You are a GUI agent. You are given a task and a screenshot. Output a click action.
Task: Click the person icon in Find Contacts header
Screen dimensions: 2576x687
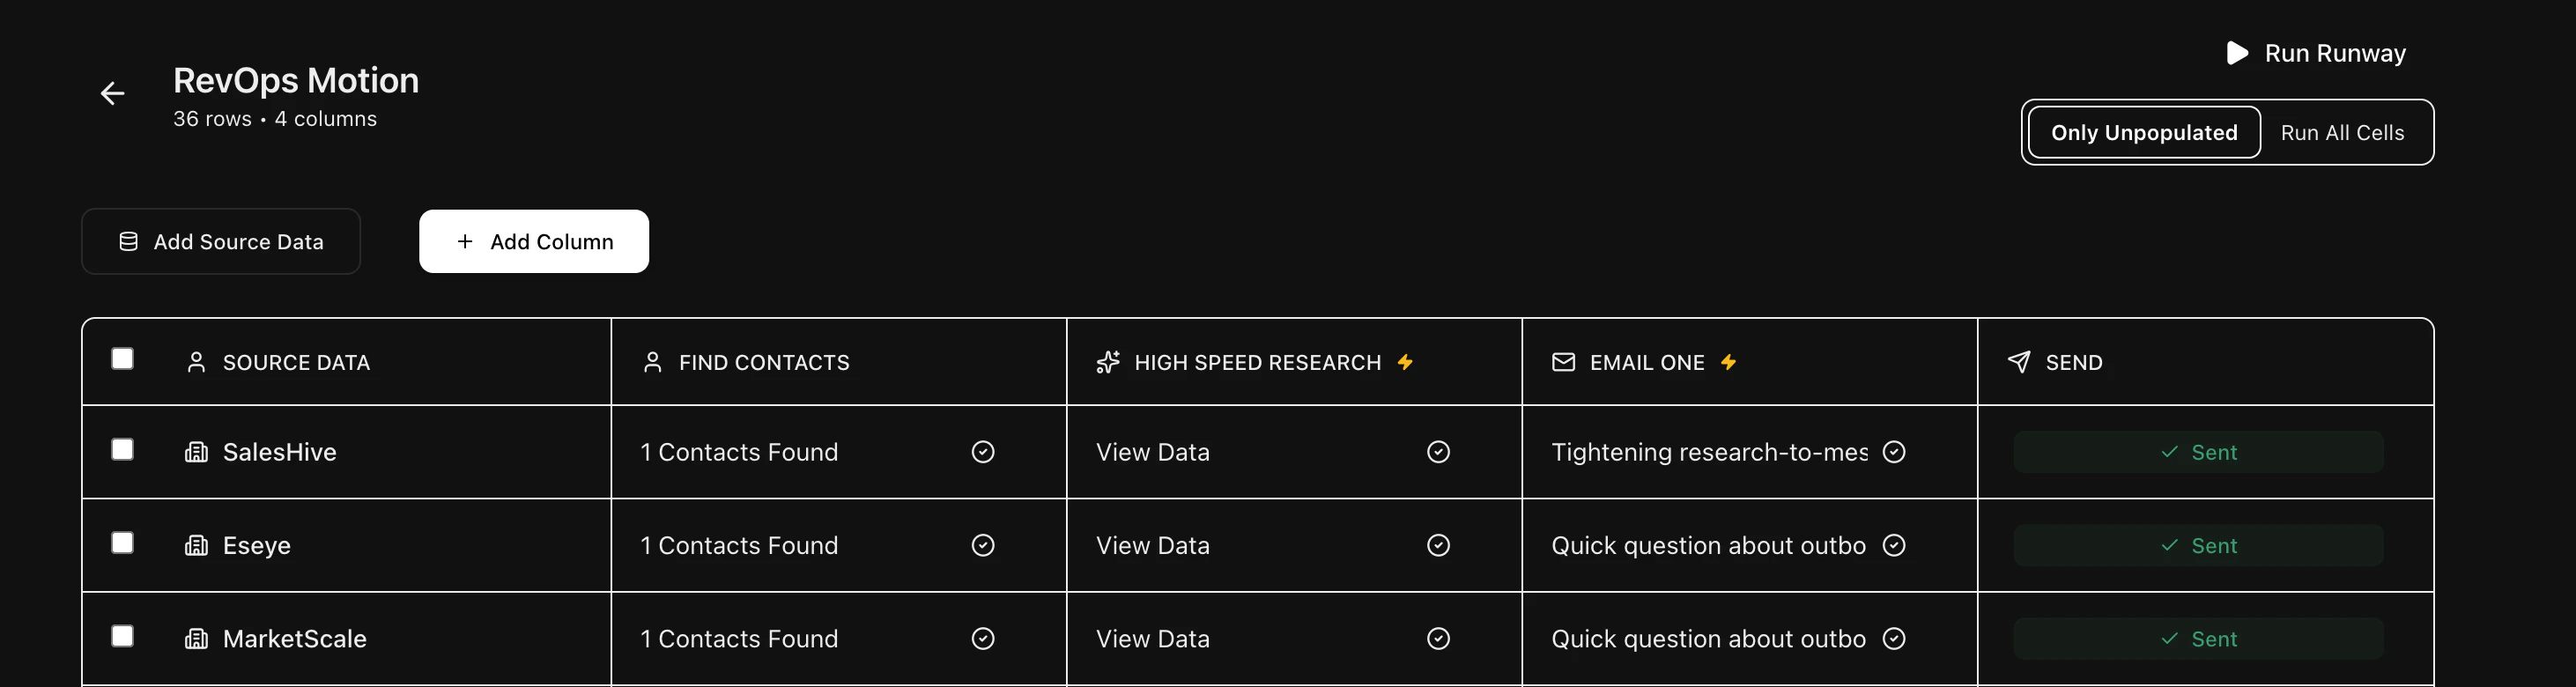click(652, 362)
